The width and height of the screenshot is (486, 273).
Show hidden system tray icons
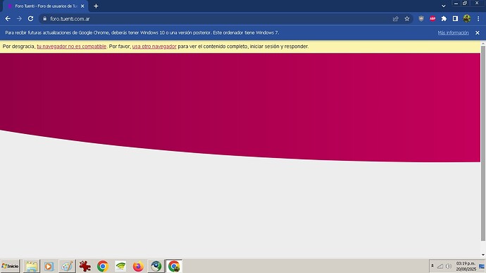point(432,266)
